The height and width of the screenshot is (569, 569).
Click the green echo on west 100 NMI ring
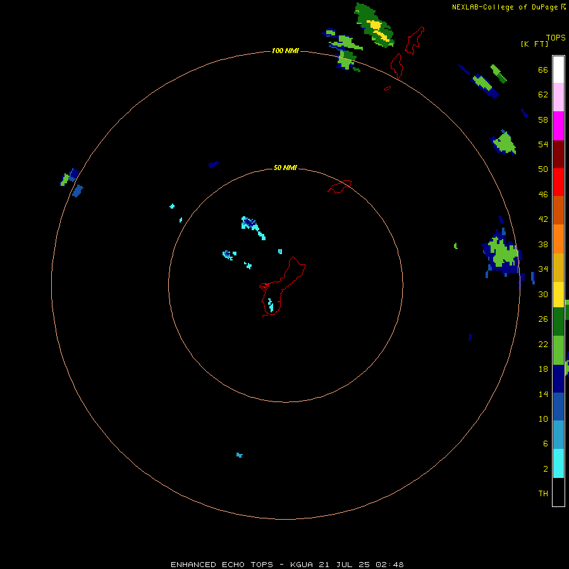click(x=64, y=180)
